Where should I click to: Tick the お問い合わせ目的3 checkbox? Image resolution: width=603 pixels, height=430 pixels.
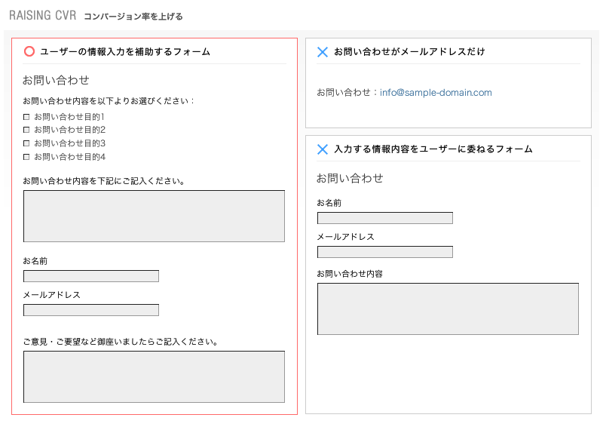point(26,143)
